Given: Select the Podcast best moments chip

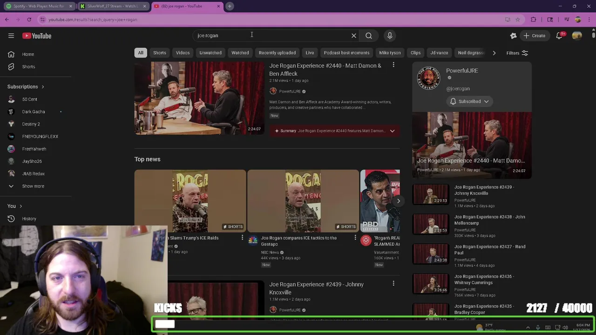Looking at the screenshot, I should click(x=346, y=53).
